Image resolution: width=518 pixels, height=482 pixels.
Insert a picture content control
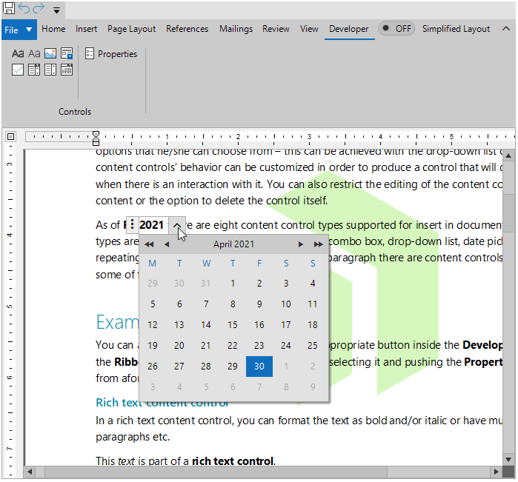pos(50,53)
